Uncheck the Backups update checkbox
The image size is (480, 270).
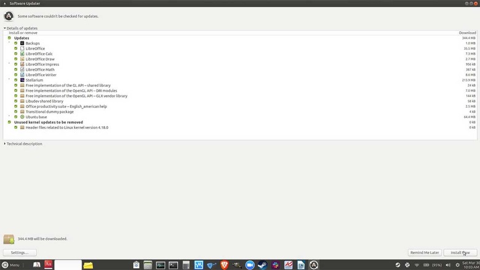(x=15, y=43)
